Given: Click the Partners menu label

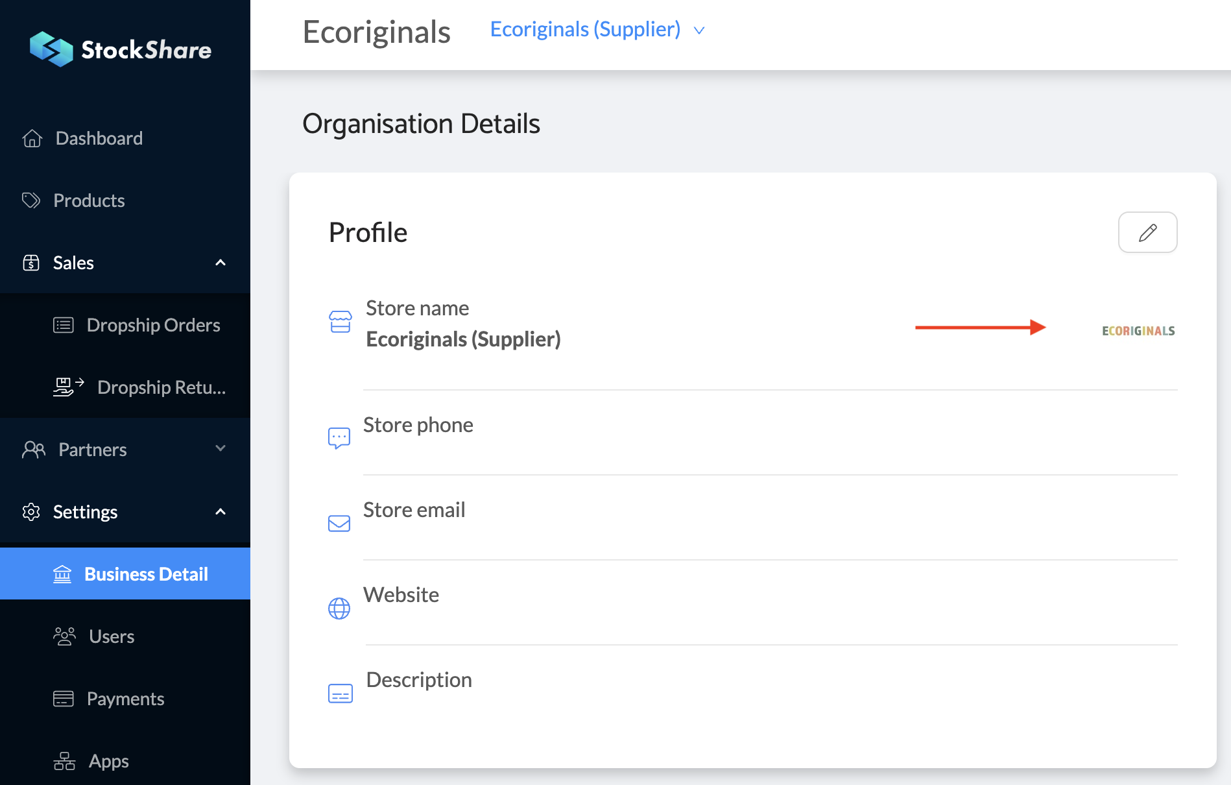Looking at the screenshot, I should point(93,450).
